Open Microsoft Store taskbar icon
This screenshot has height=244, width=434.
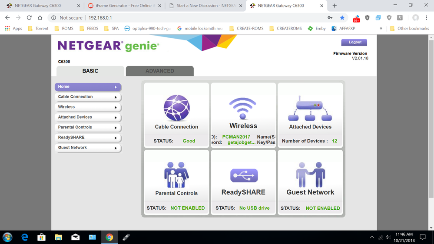pos(42,237)
